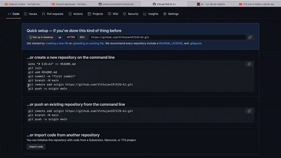Copy the push existing repository commands
This screenshot has height=158, width=281.
click(249, 111)
